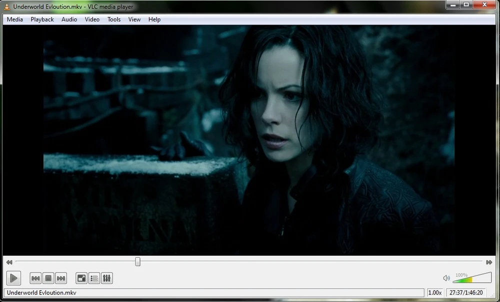Click the fast-forward arrow right of the seek bar
The image size is (500, 302).
(489, 262)
